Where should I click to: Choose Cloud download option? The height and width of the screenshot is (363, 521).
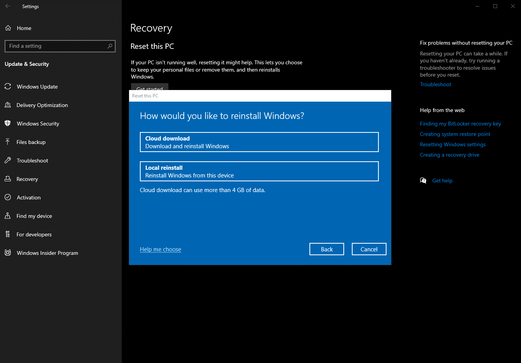tap(259, 142)
